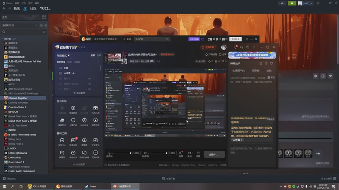Click the 分享 share icon
Image resolution: width=339 pixels, height=190 pixels.
pyautogui.click(x=223, y=54)
